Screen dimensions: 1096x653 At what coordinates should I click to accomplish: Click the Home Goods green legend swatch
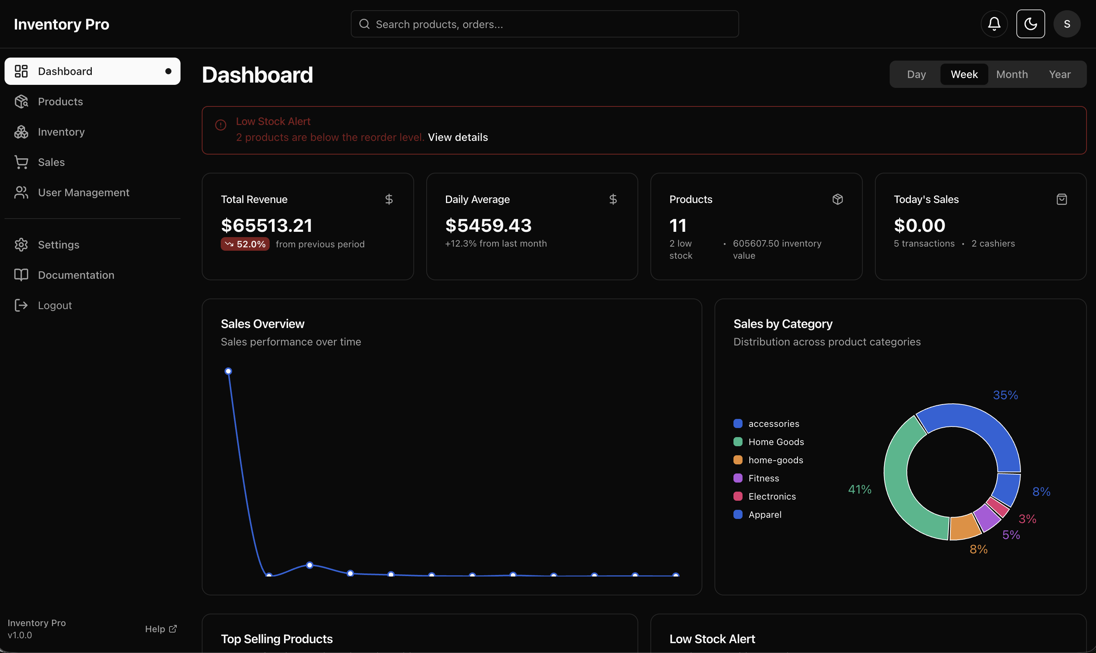(738, 442)
